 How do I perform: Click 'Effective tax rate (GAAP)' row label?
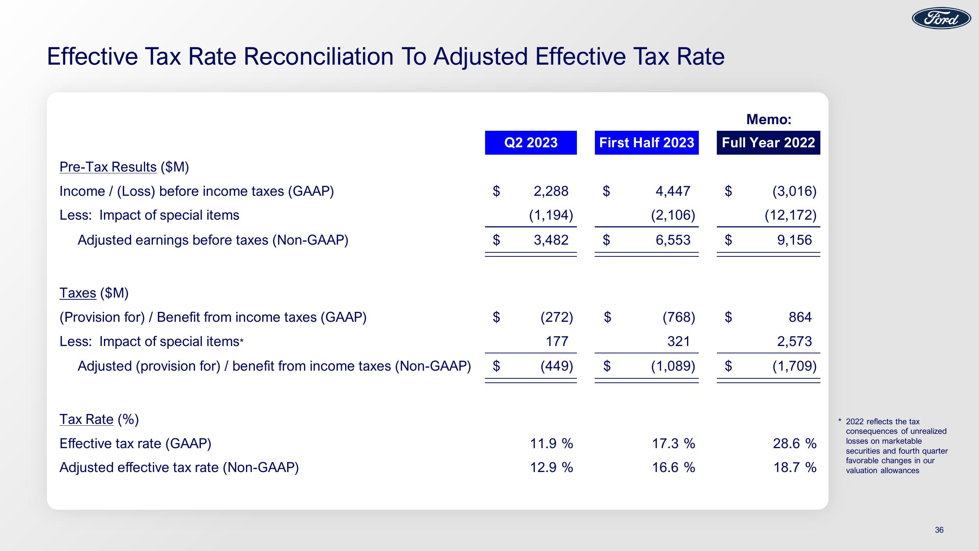point(135,443)
